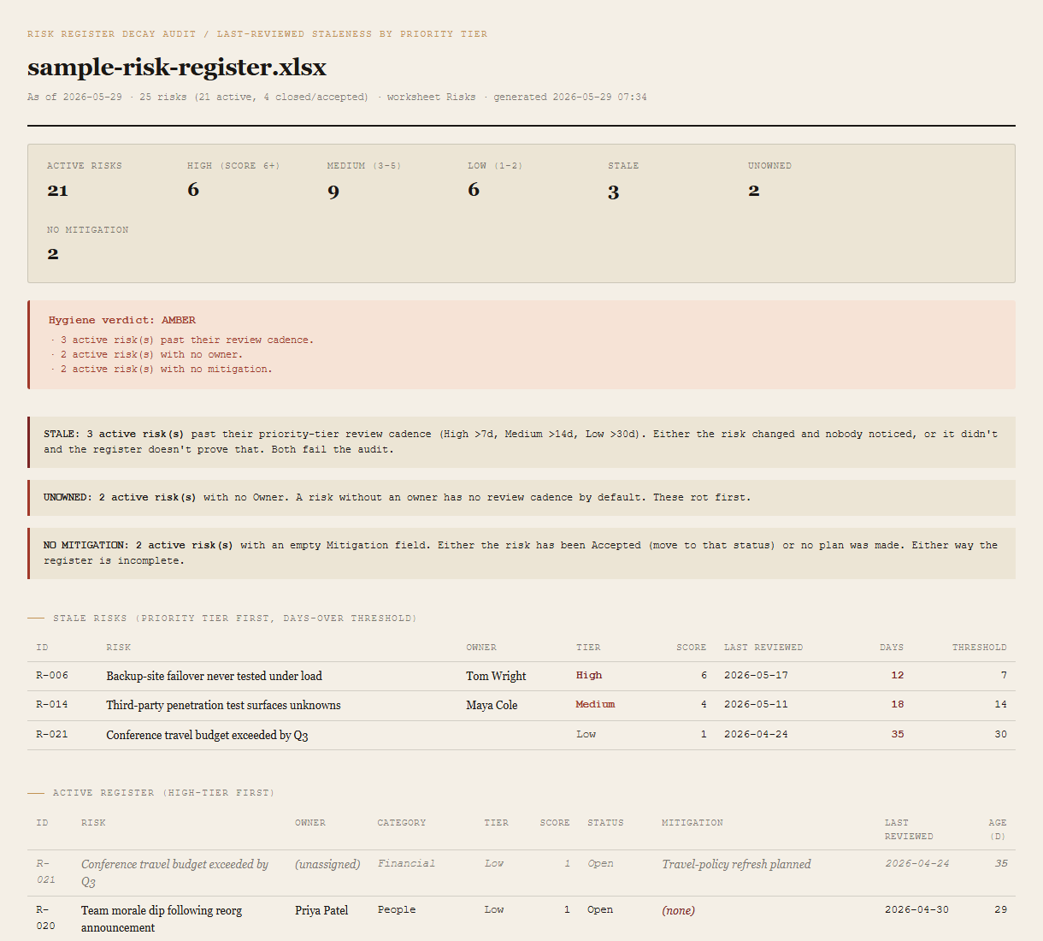The image size is (1043, 941).
Task: Click the 'AGE (D)' column header
Action: pyautogui.click(x=998, y=830)
